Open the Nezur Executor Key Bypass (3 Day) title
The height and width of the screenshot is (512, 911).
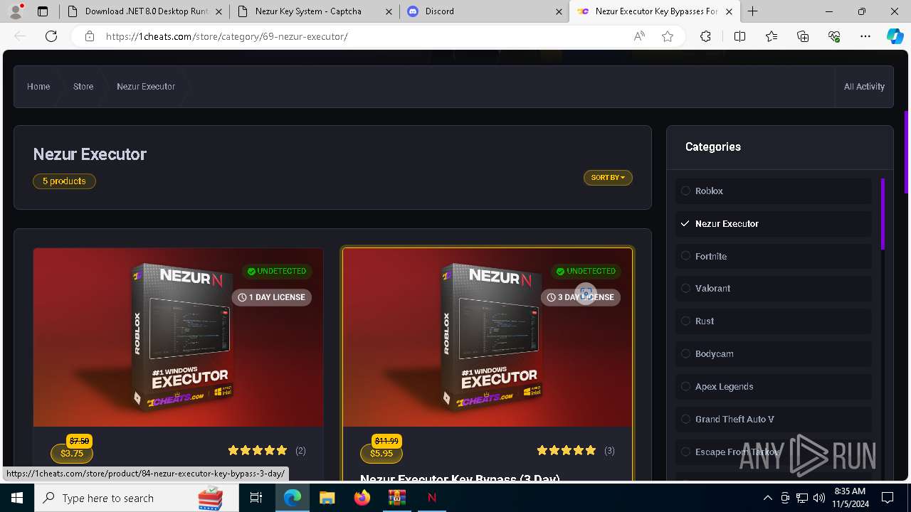(460, 478)
